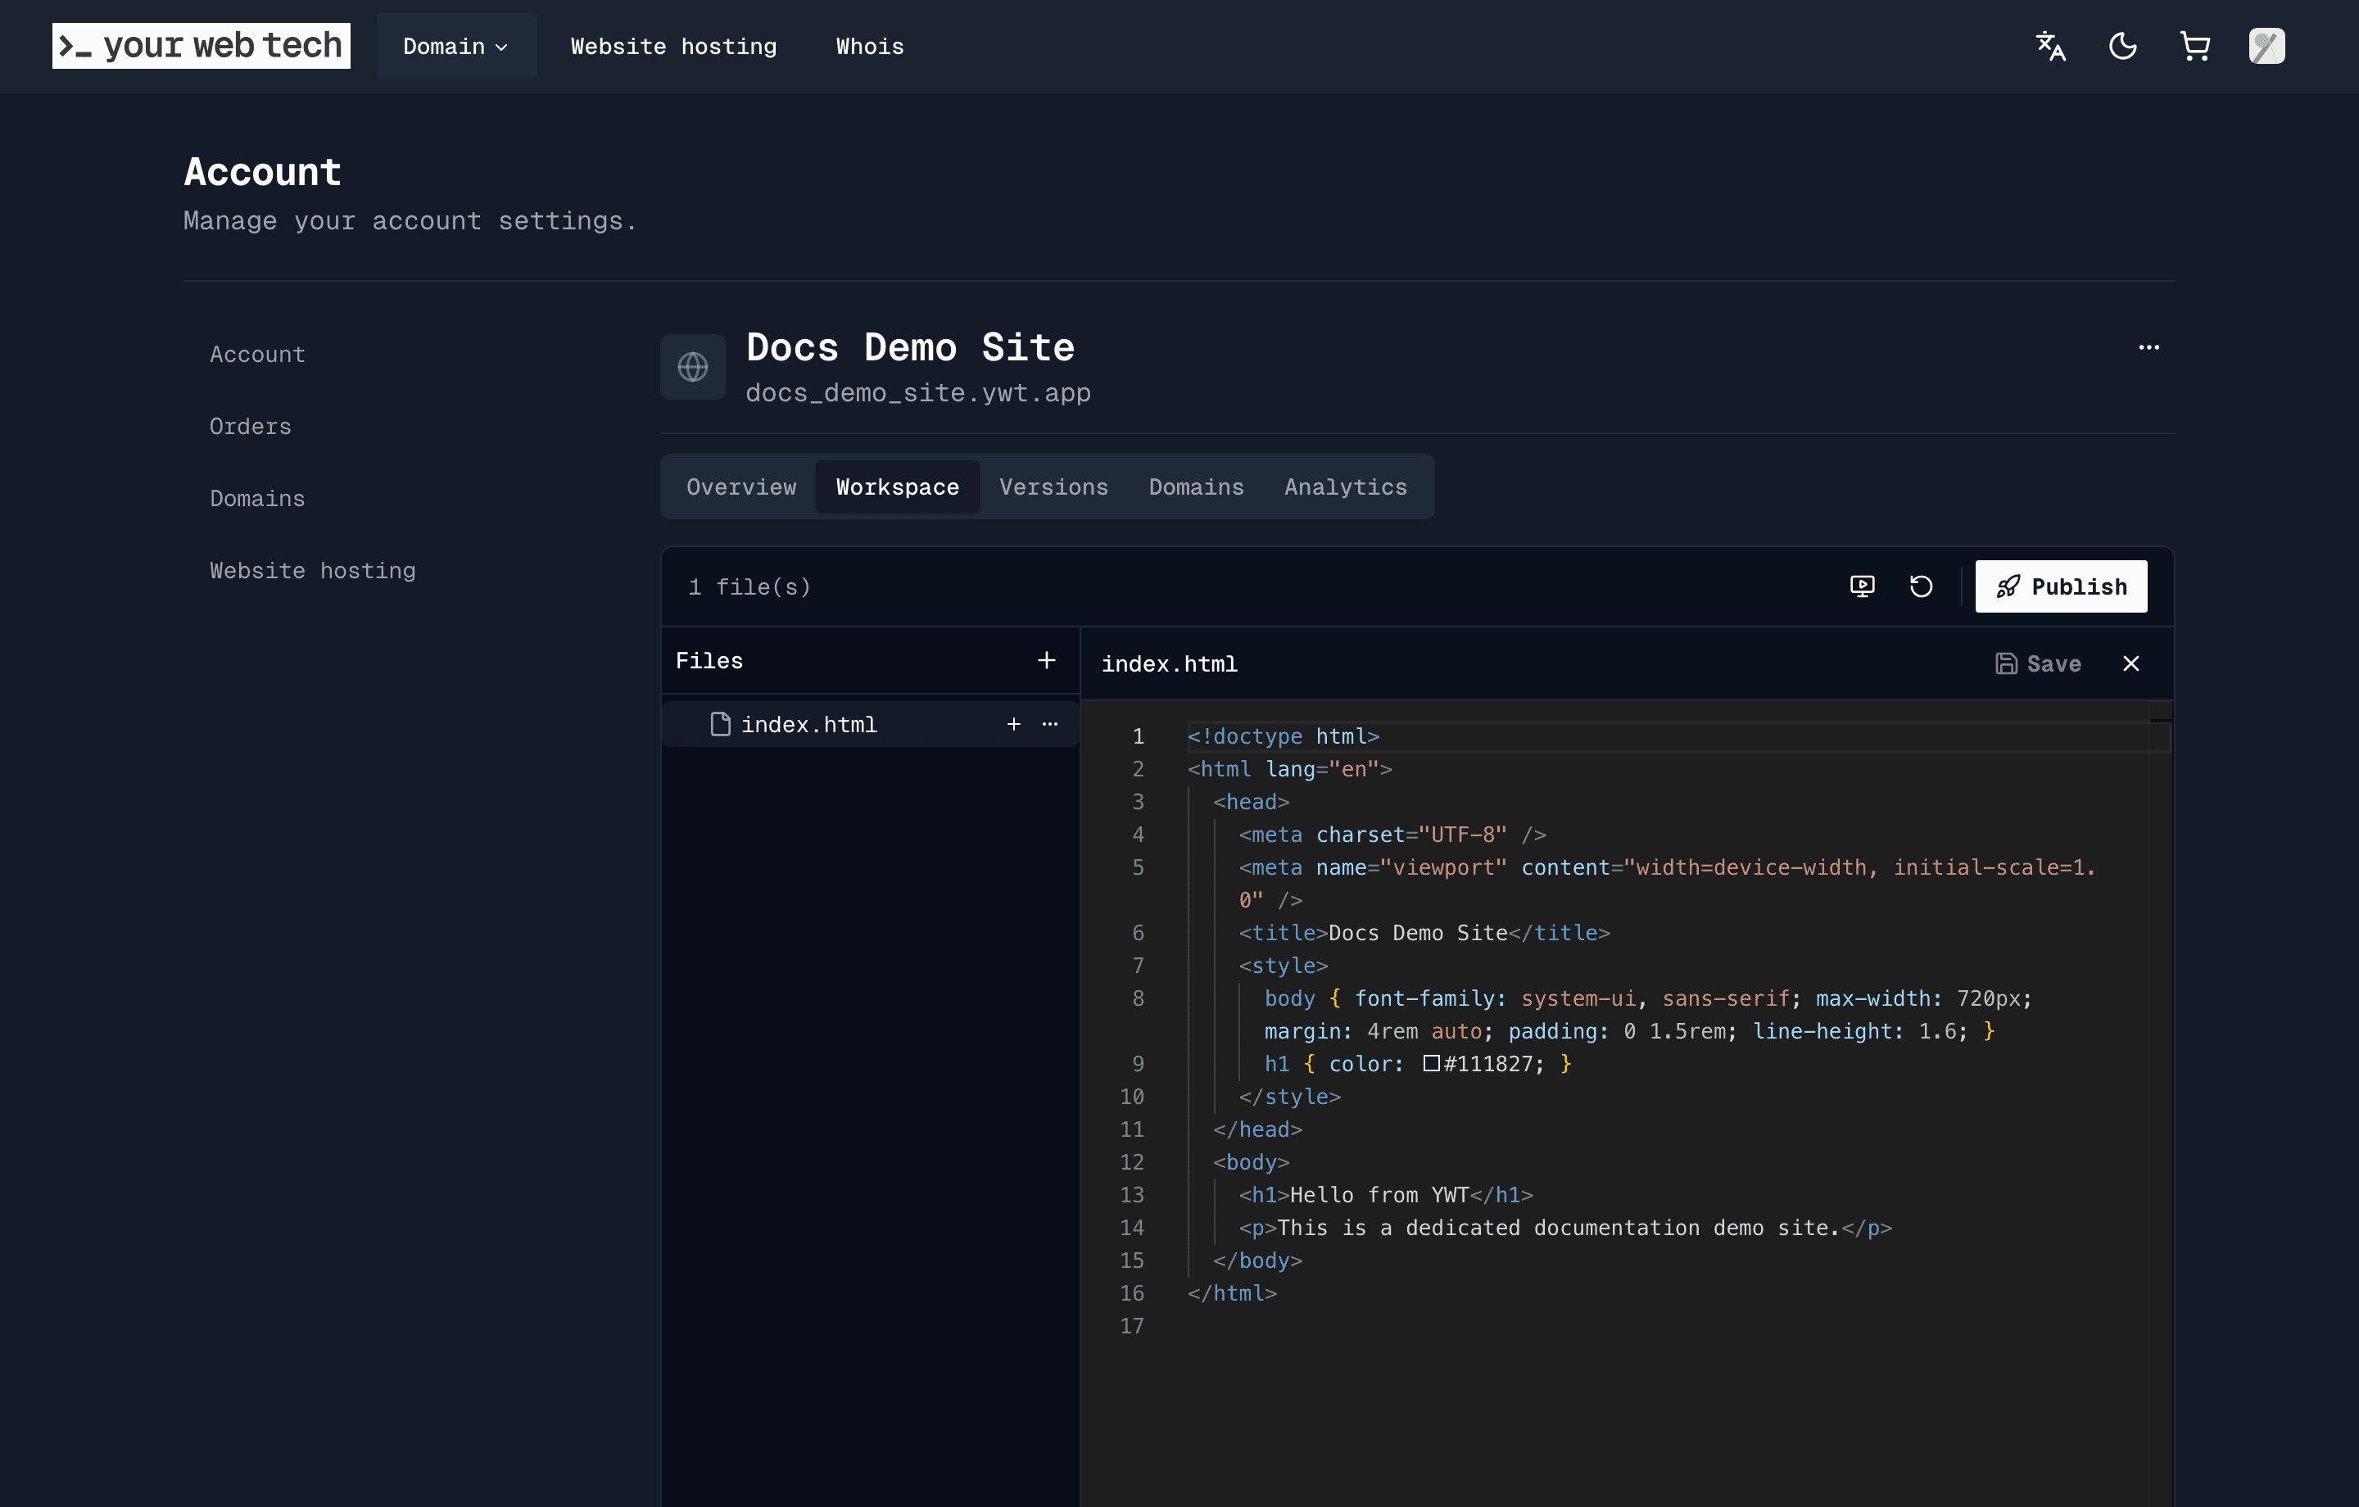Open the preview monitor icon
This screenshot has height=1507, width=2359.
point(1863,586)
